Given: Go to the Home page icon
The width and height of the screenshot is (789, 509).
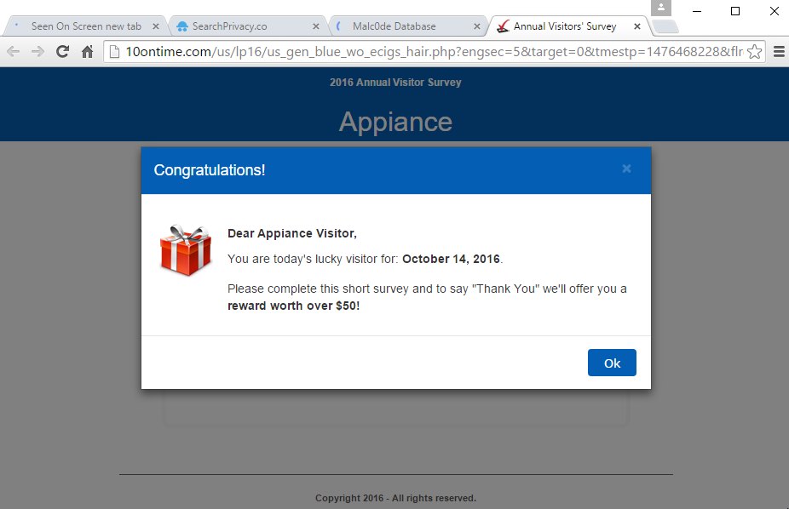Looking at the screenshot, I should coord(87,52).
